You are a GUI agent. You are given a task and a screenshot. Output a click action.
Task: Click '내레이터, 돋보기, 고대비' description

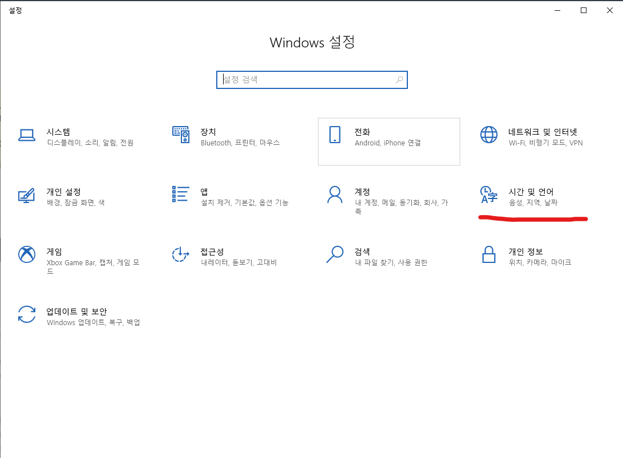click(239, 262)
